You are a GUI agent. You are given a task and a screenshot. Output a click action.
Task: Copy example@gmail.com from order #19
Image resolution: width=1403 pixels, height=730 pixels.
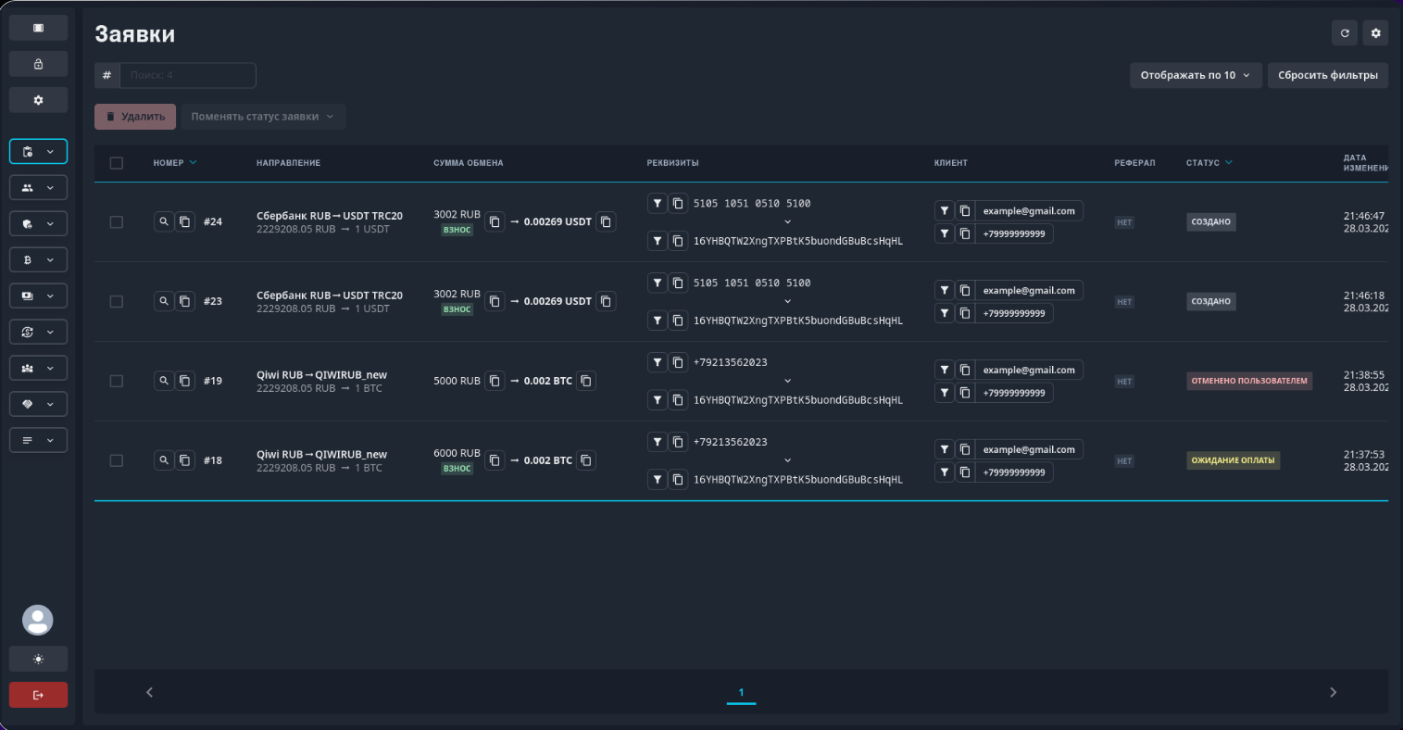coord(965,370)
